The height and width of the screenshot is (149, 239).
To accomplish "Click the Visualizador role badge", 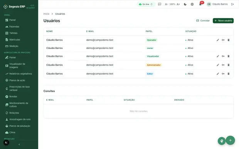I will (x=153, y=56).
